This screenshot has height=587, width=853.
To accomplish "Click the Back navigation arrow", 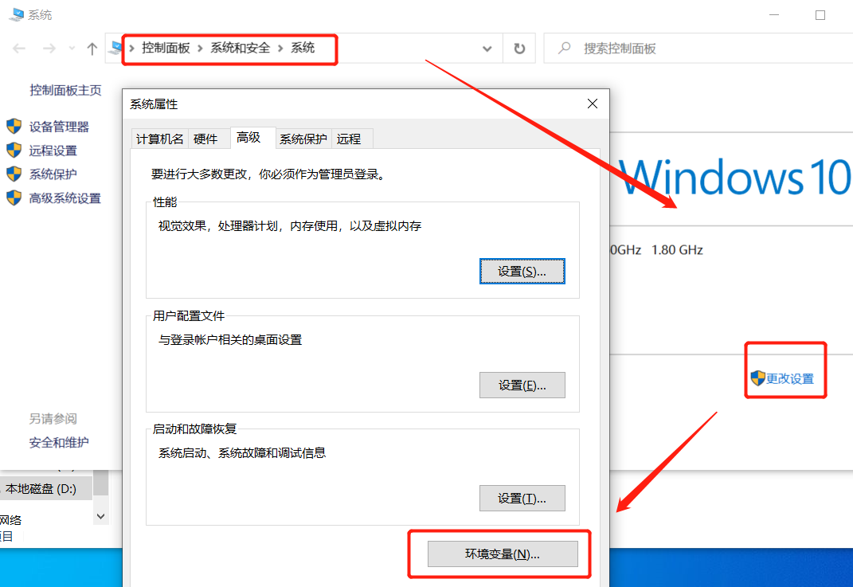I will 19,49.
